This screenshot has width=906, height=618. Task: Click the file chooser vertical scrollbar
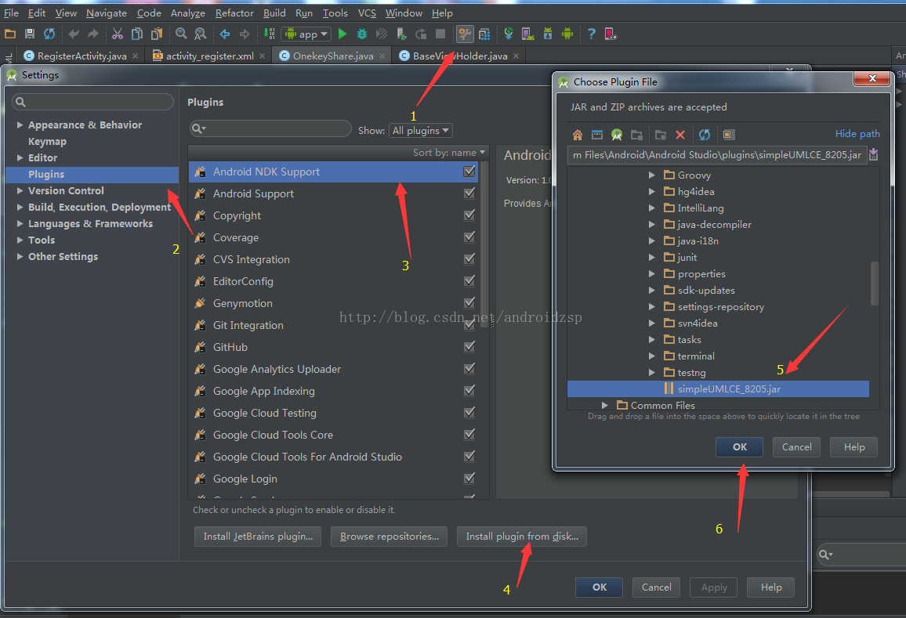click(x=874, y=283)
